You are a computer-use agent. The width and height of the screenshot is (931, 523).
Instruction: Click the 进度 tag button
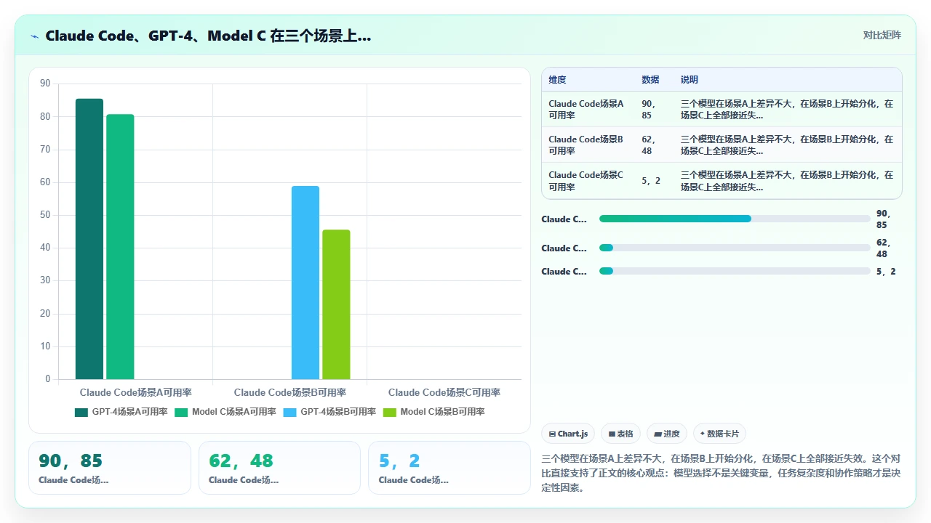667,434
